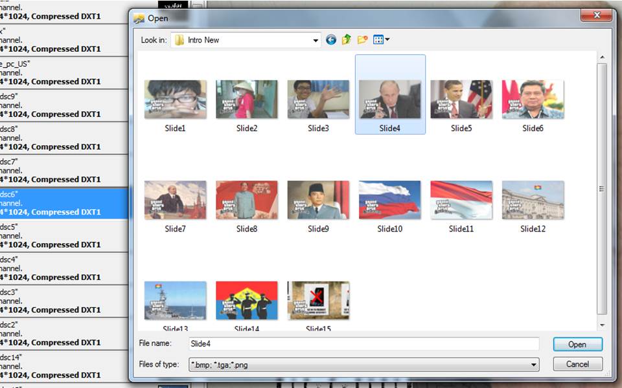Go back to the last folder visited
This screenshot has width=622, height=388.
pos(331,39)
